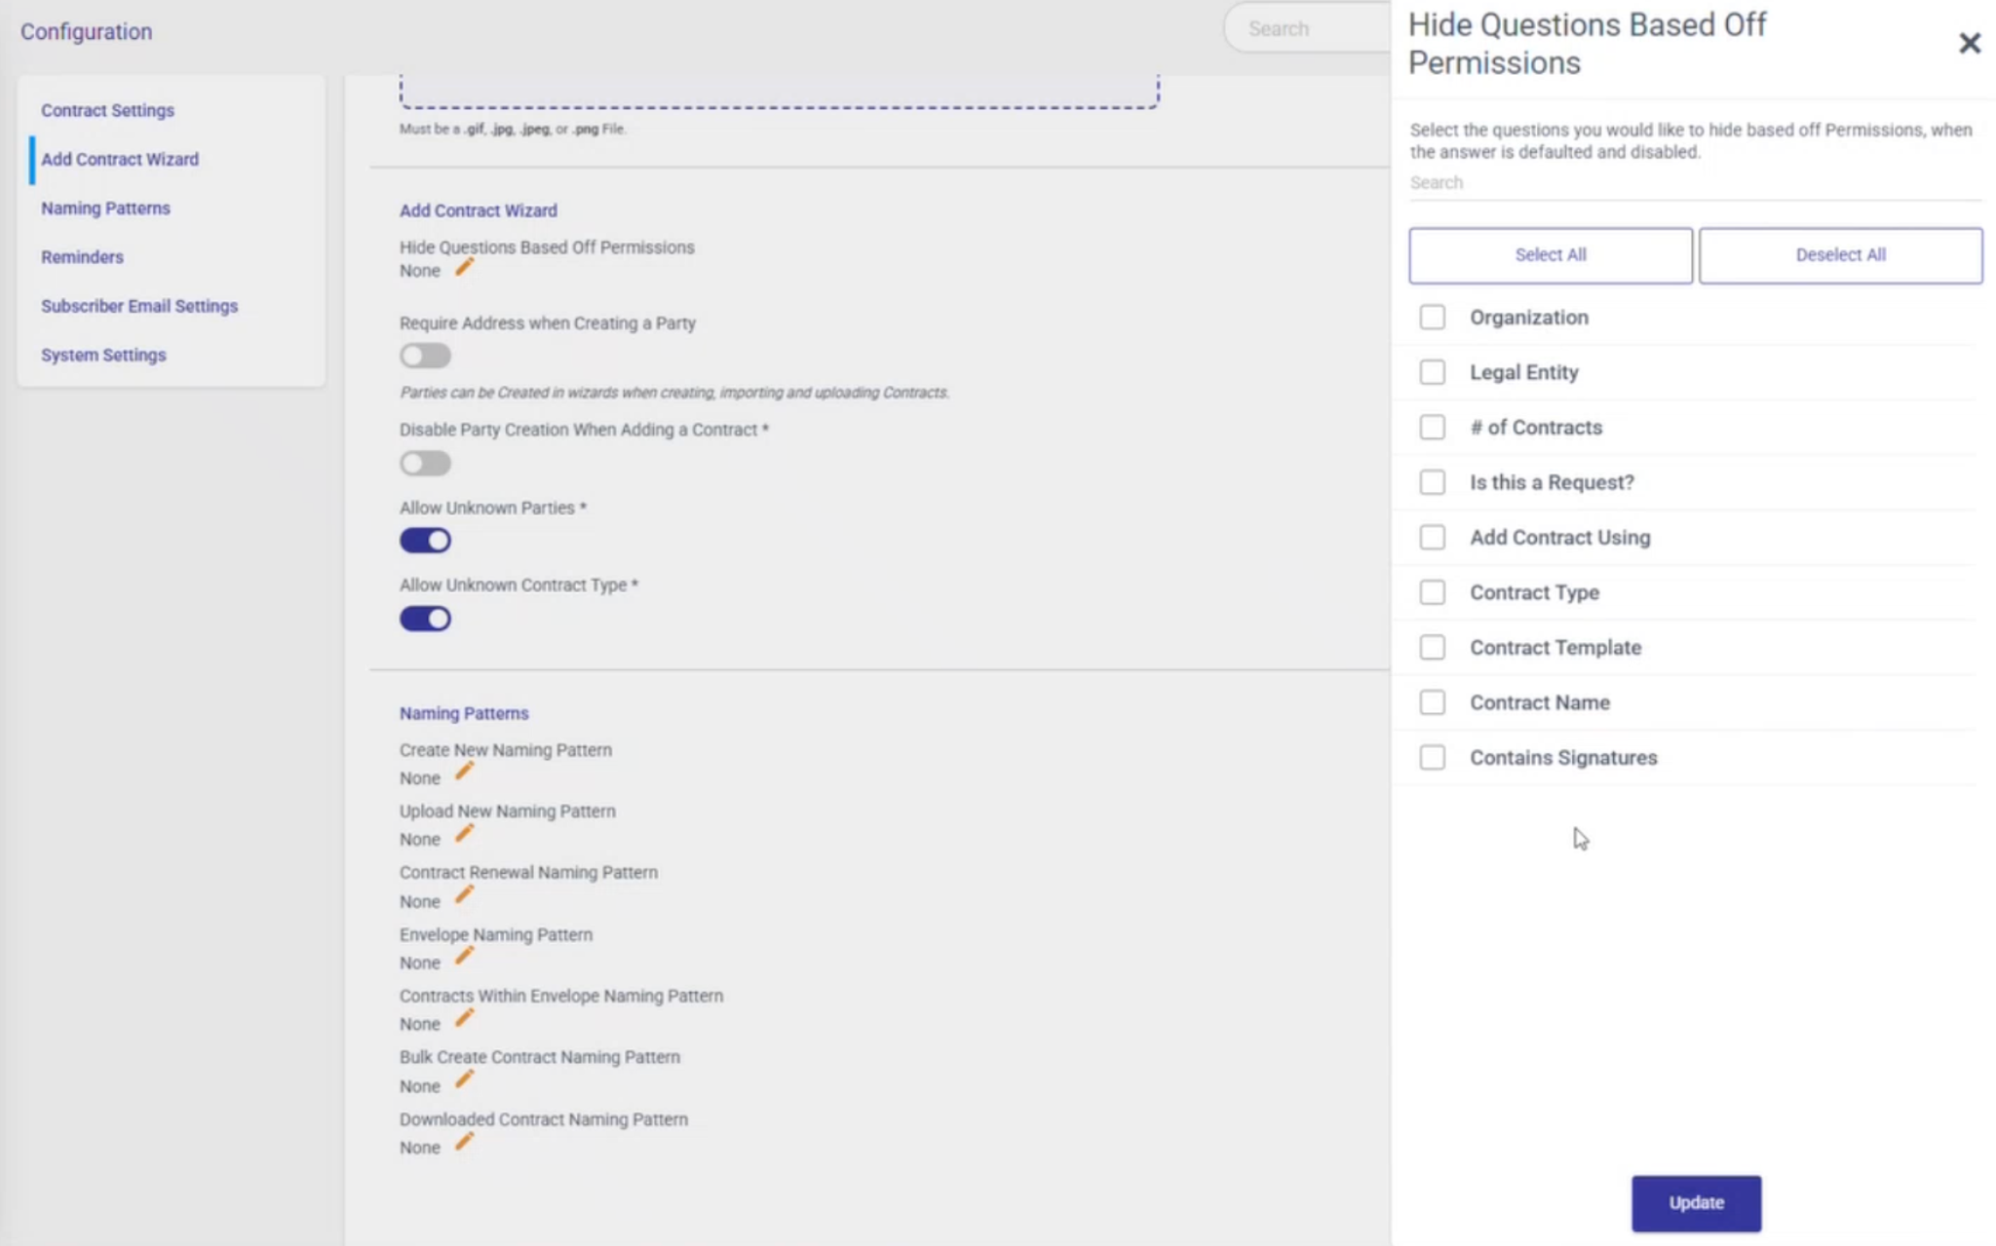The image size is (1996, 1246).
Task: Tick the Is this a Request? checkbox
Action: [x=1432, y=482]
